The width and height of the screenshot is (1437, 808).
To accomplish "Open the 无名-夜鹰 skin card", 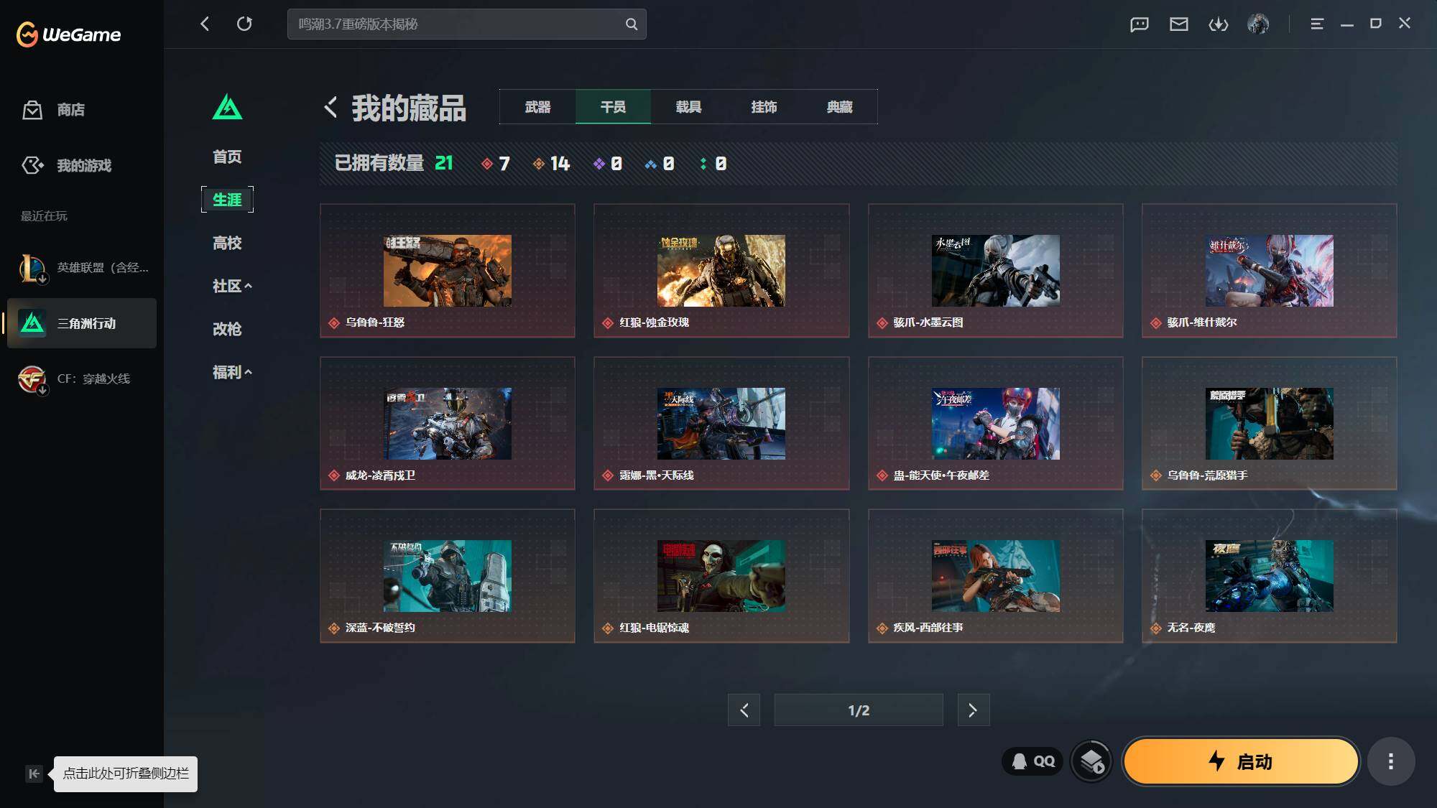I will pos(1270,576).
